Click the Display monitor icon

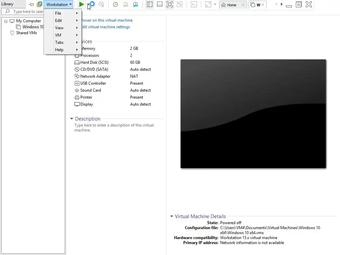tap(77, 104)
